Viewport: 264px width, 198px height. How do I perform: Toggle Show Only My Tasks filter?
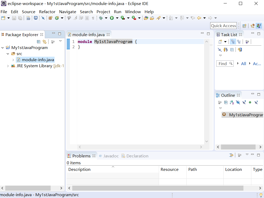tap(225, 50)
